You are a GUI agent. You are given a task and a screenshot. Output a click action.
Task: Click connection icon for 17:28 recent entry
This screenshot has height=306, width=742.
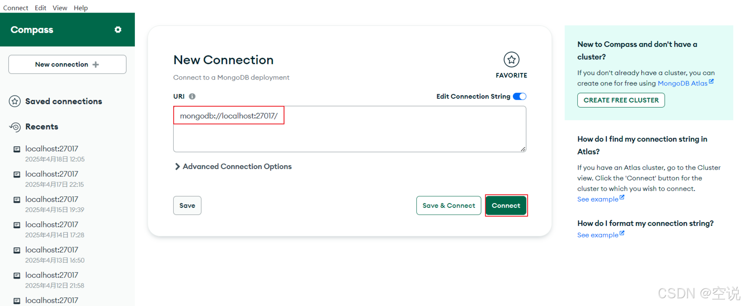(x=17, y=225)
